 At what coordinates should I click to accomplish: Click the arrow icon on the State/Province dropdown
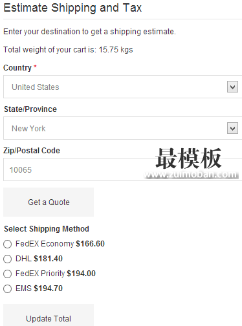[x=232, y=128]
